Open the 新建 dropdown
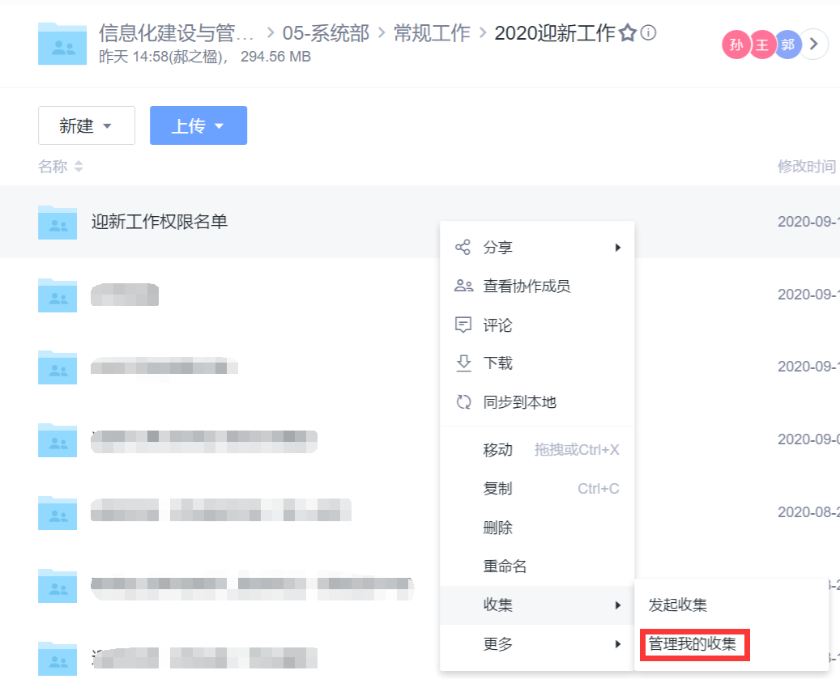 tap(86, 125)
